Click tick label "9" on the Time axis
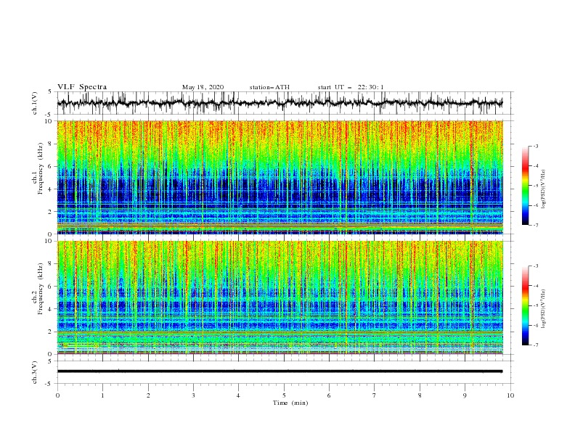This screenshot has height=444, width=575. (465, 395)
